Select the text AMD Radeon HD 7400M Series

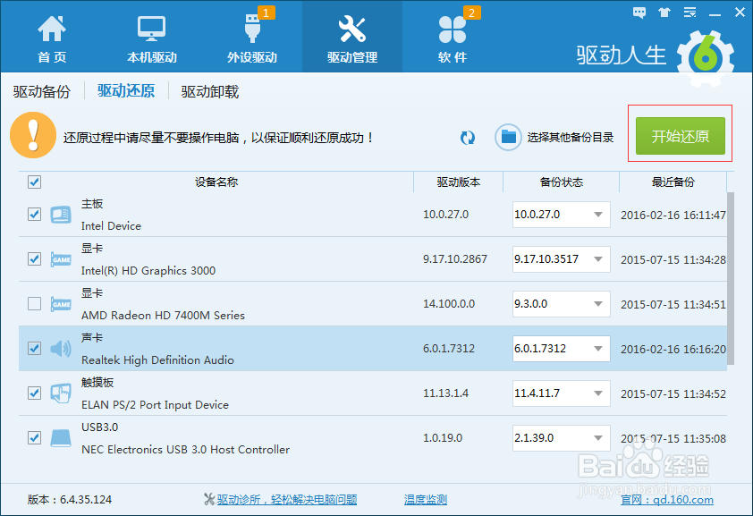163,316
